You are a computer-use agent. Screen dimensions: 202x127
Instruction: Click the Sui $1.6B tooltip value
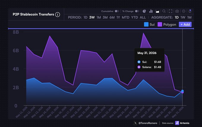(x=157, y=62)
